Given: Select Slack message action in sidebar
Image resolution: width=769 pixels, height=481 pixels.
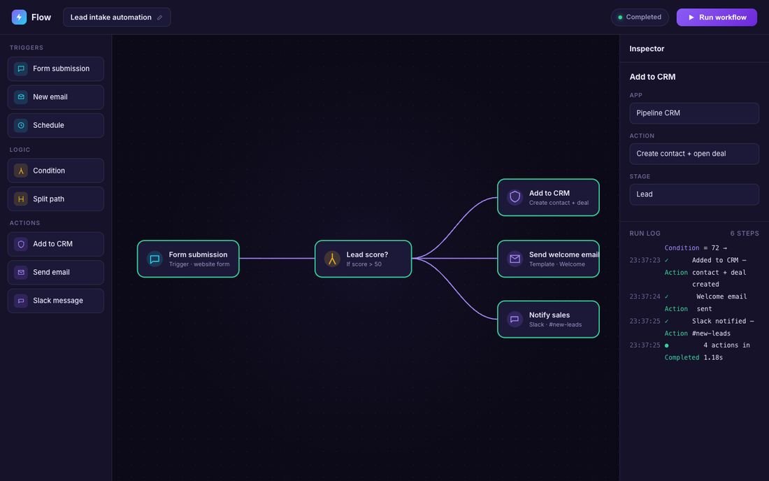Looking at the screenshot, I should click(x=56, y=301).
